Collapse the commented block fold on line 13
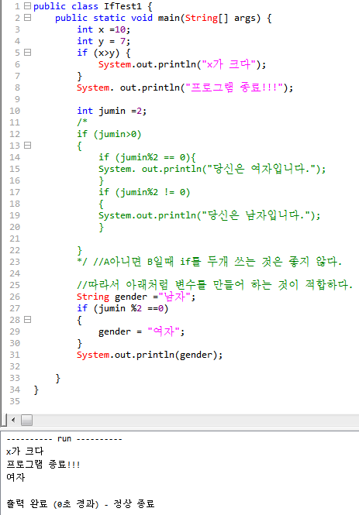Screen dimensions: 359x515 point(28,145)
